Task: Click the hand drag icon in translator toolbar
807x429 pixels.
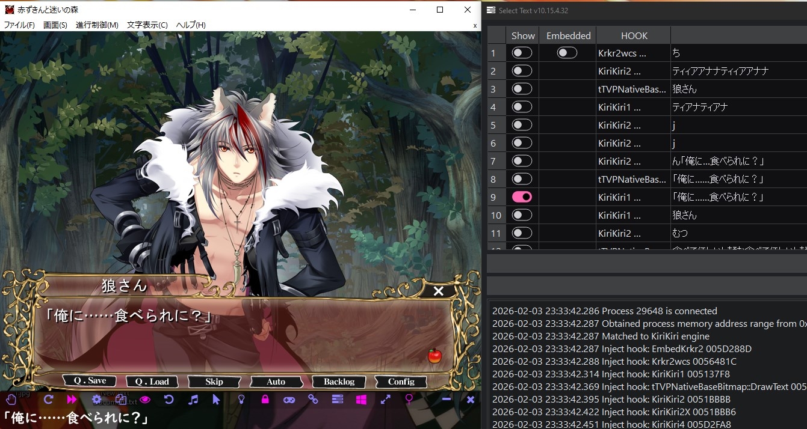Action: coord(10,399)
